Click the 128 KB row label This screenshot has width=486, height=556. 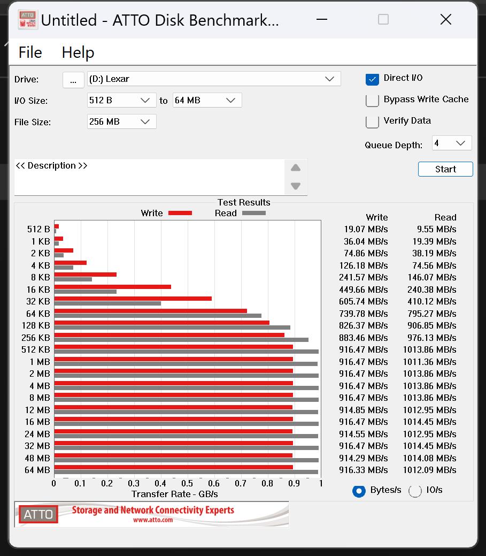click(36, 325)
